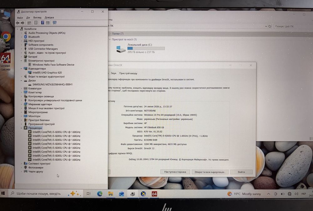313x211 pixels.
Task: Click the Черги друку printer icon
Action: [26, 171]
